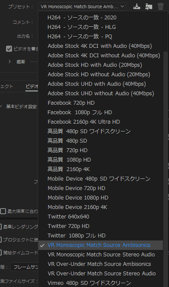The image size is (169, 287).
Task: Click the save preset icon
Action: pos(136,7)
